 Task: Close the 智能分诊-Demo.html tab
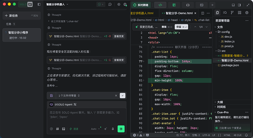click(195, 13)
